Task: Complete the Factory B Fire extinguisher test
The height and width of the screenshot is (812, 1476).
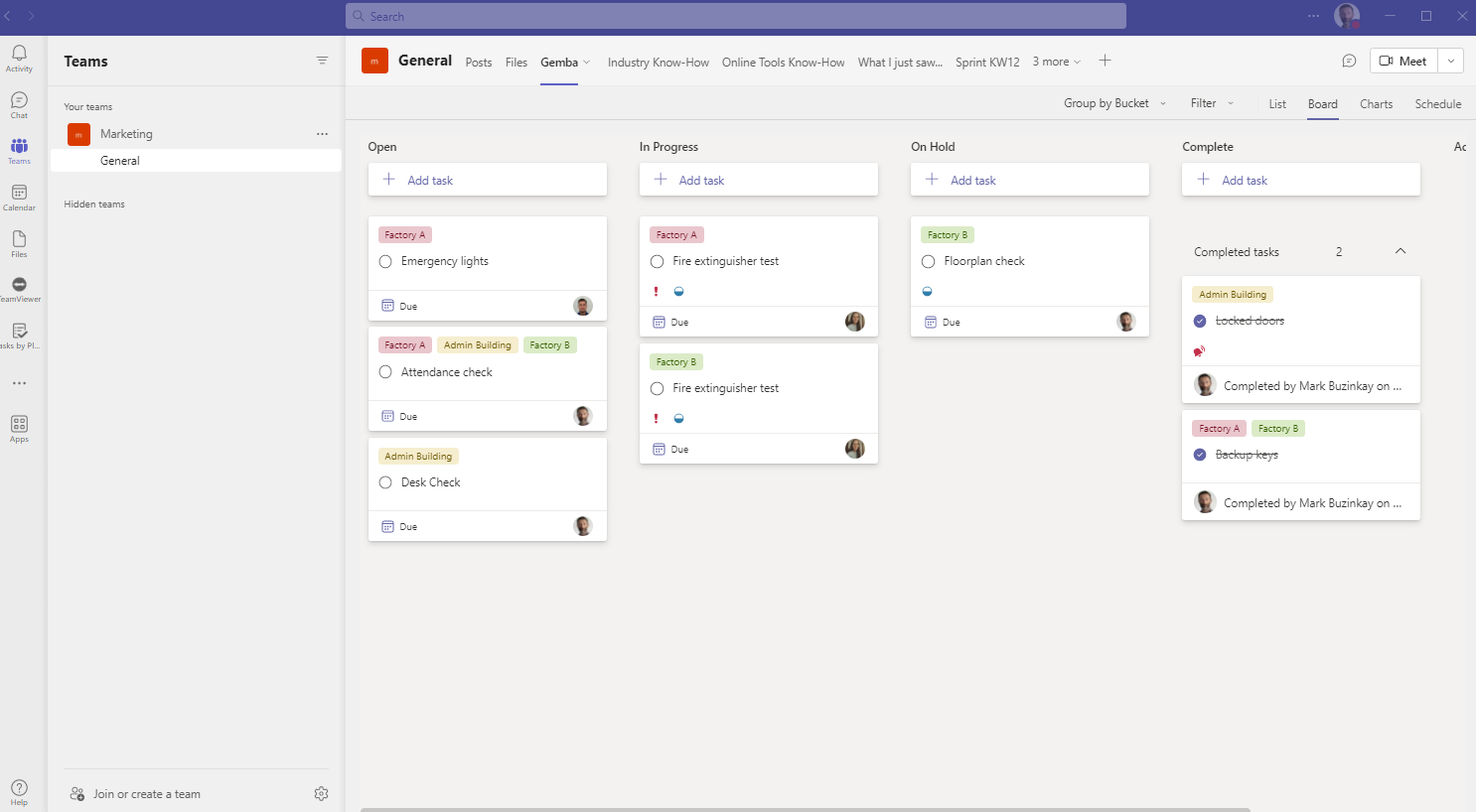Action: click(657, 389)
